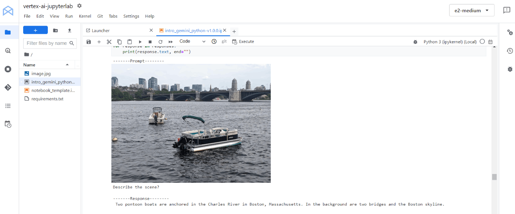Enable the debugger bug icon near the kernel name
The height and width of the screenshot is (214, 515).
click(415, 42)
